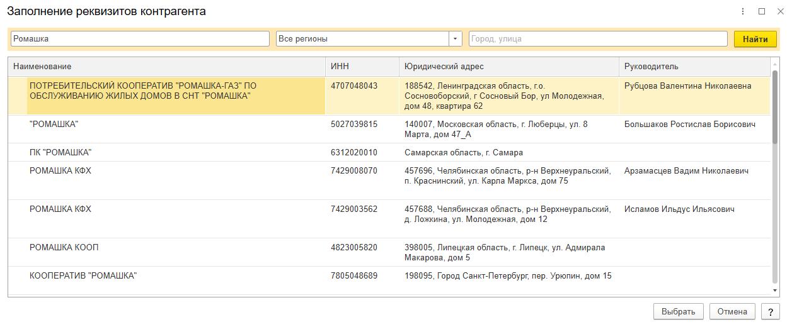Select the ПК "РОМАШКА" Samara row

pos(60,153)
